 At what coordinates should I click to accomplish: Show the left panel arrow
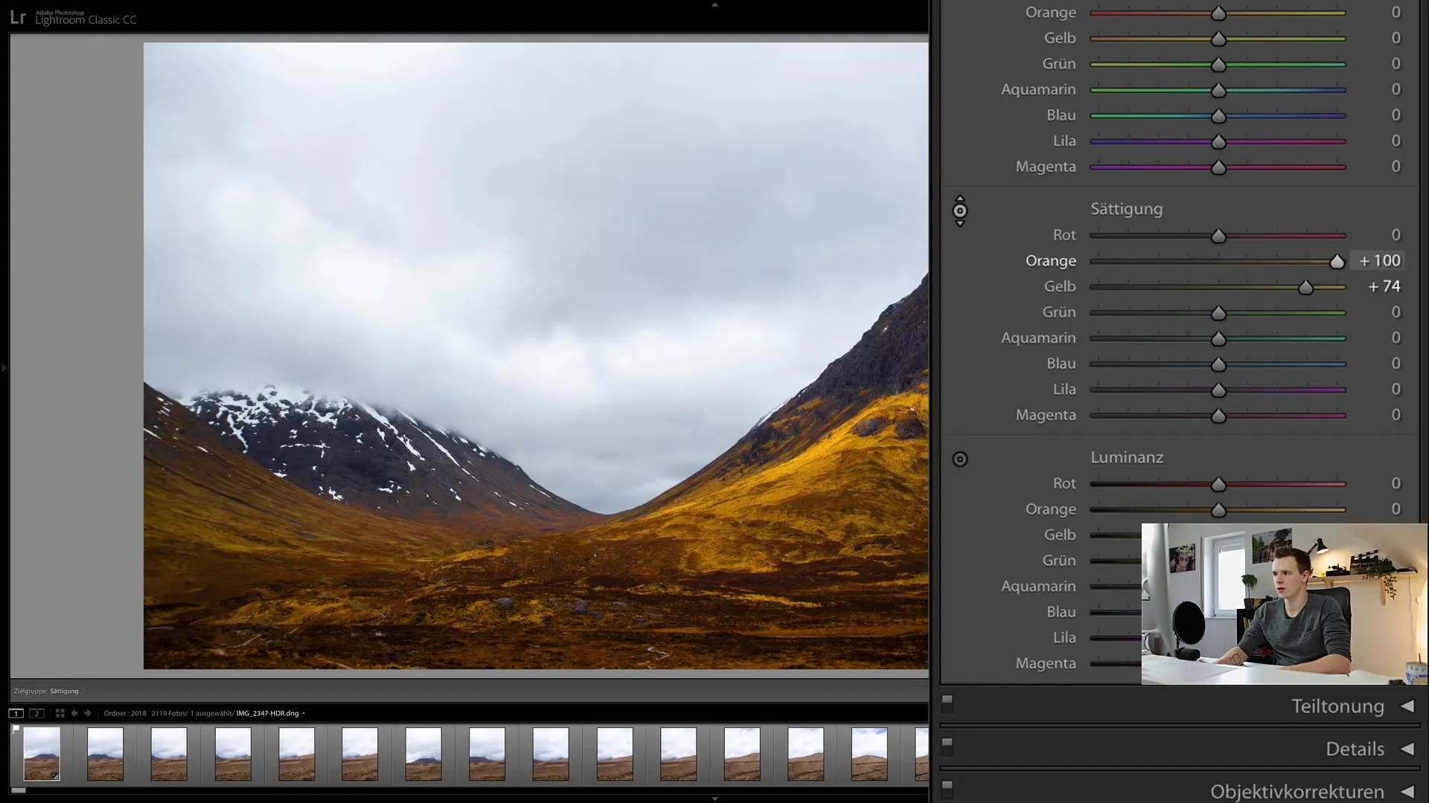[4, 367]
